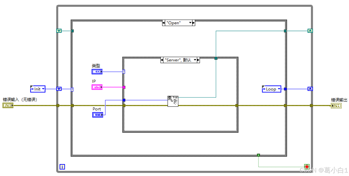This screenshot has width=349, height=176.
Task: Click the teal output tunnel on Open case
Action: (285, 31)
